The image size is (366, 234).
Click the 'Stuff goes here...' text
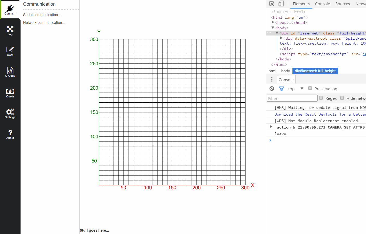tap(94, 230)
